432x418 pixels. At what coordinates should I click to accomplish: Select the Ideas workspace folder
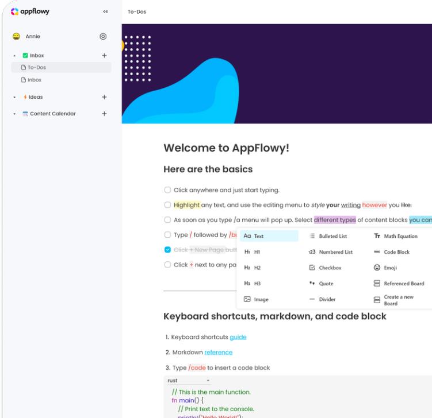point(36,97)
